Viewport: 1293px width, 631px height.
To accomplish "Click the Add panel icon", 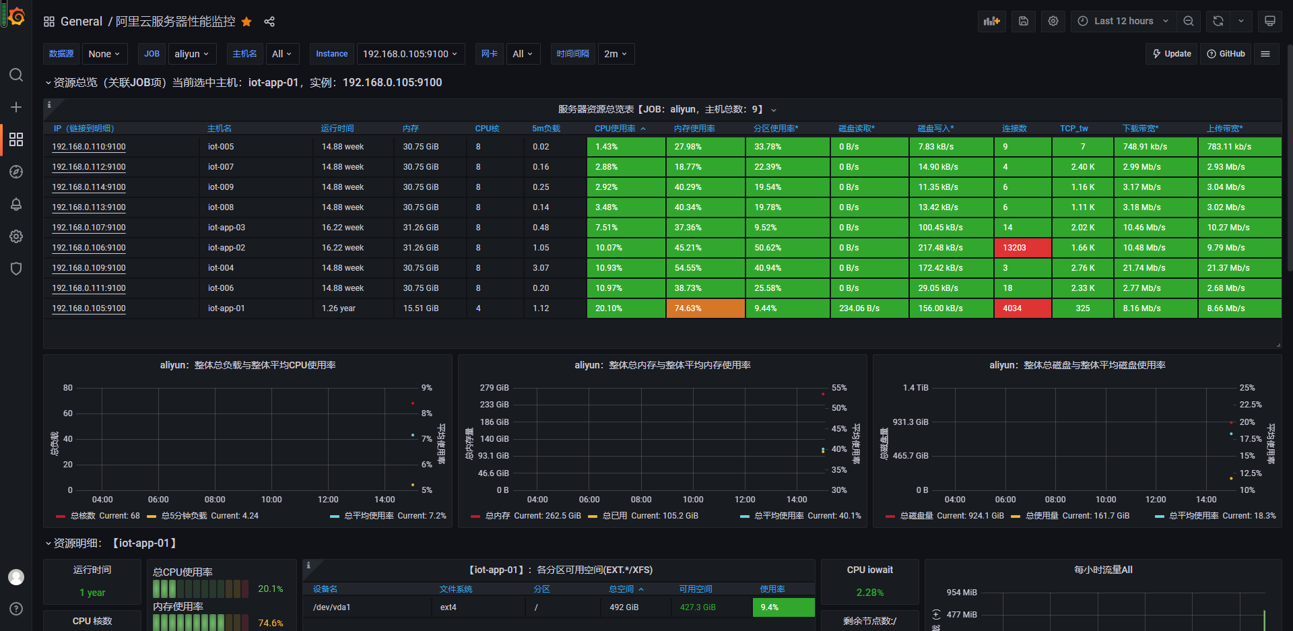I will click(992, 21).
